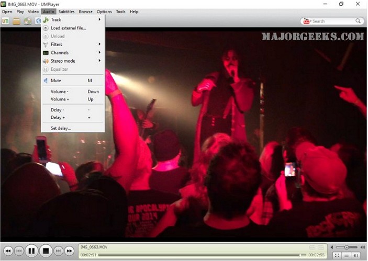
Task: Click the fast forward button
Action: [x=69, y=251]
